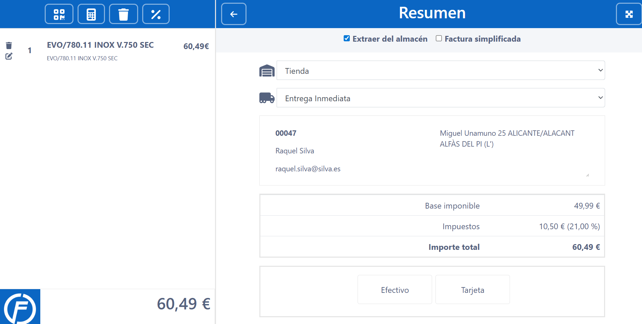The height and width of the screenshot is (324, 642).
Task: Click the Importe total value 60,49 €
Action: [586, 247]
